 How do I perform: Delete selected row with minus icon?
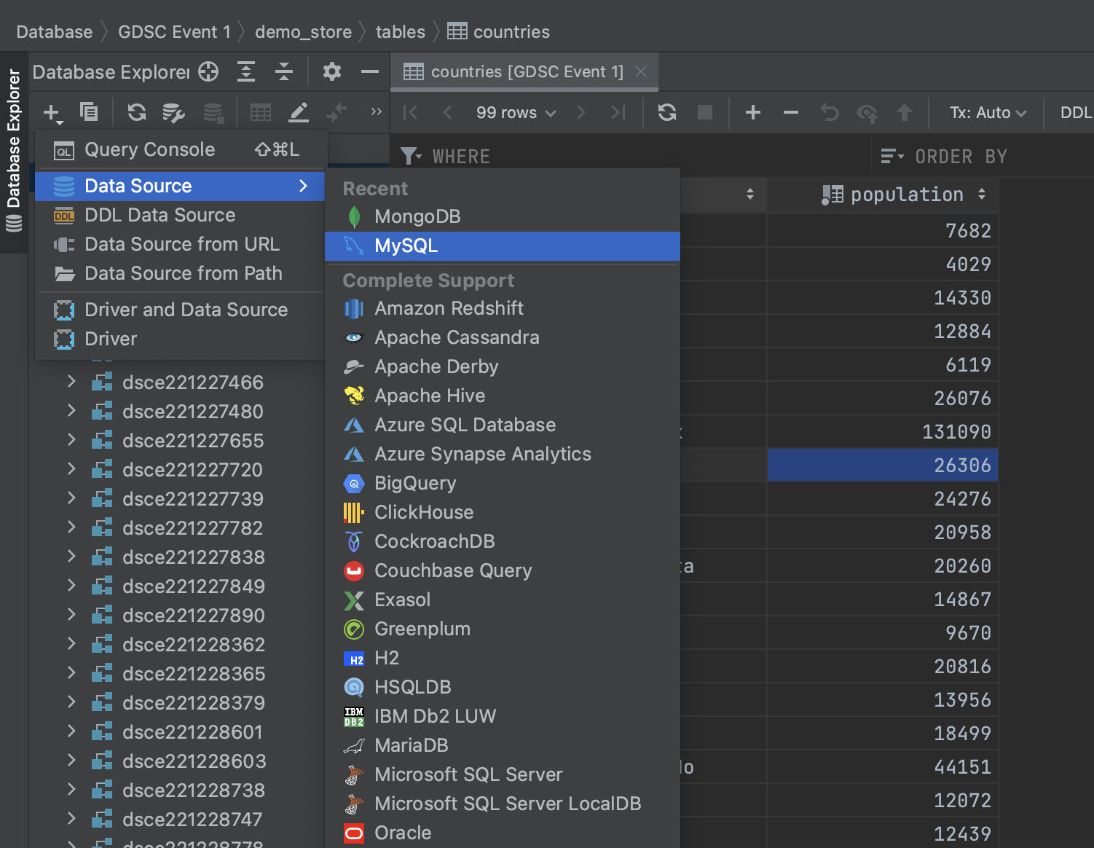tap(791, 112)
